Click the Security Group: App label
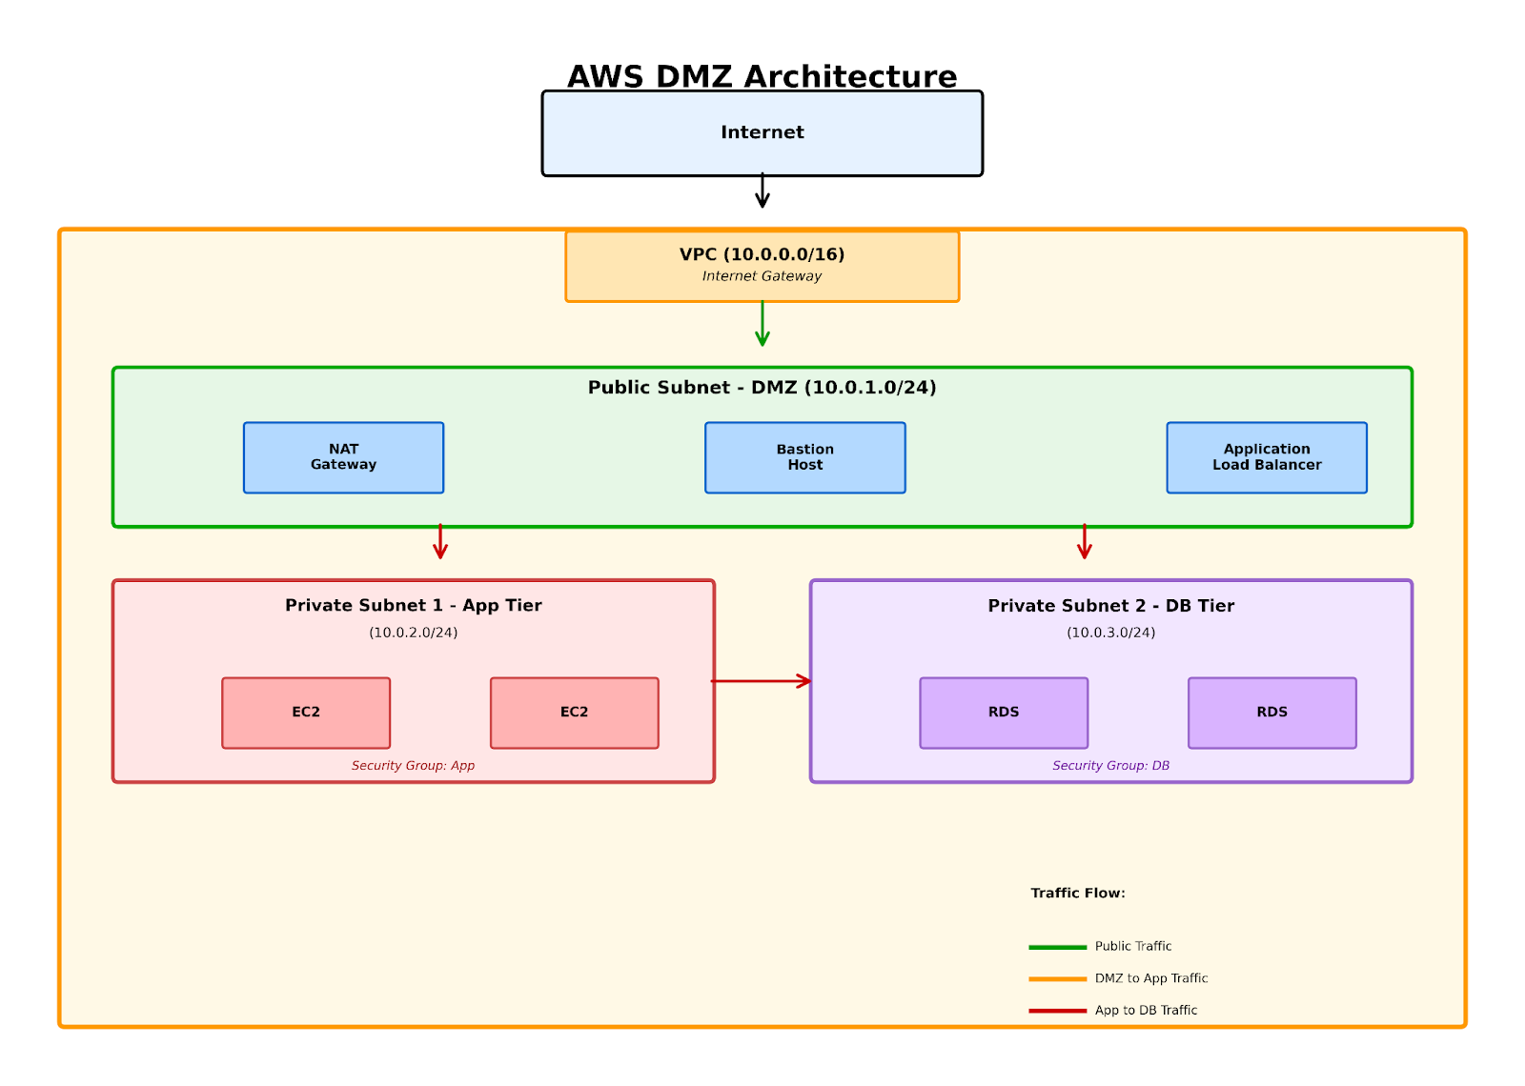1525x1086 pixels. [413, 765]
